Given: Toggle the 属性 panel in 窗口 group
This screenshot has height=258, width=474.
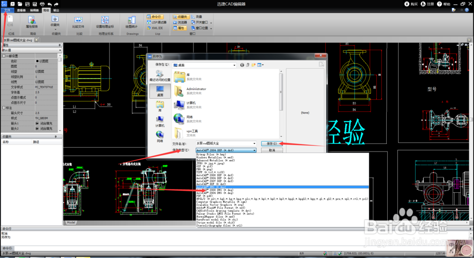Looking at the screenshot, I should pyautogui.click(x=179, y=28).
